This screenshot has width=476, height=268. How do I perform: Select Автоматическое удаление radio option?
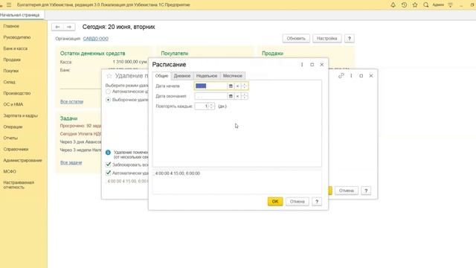click(108, 92)
